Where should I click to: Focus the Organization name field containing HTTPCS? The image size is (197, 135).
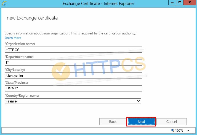click(73, 50)
